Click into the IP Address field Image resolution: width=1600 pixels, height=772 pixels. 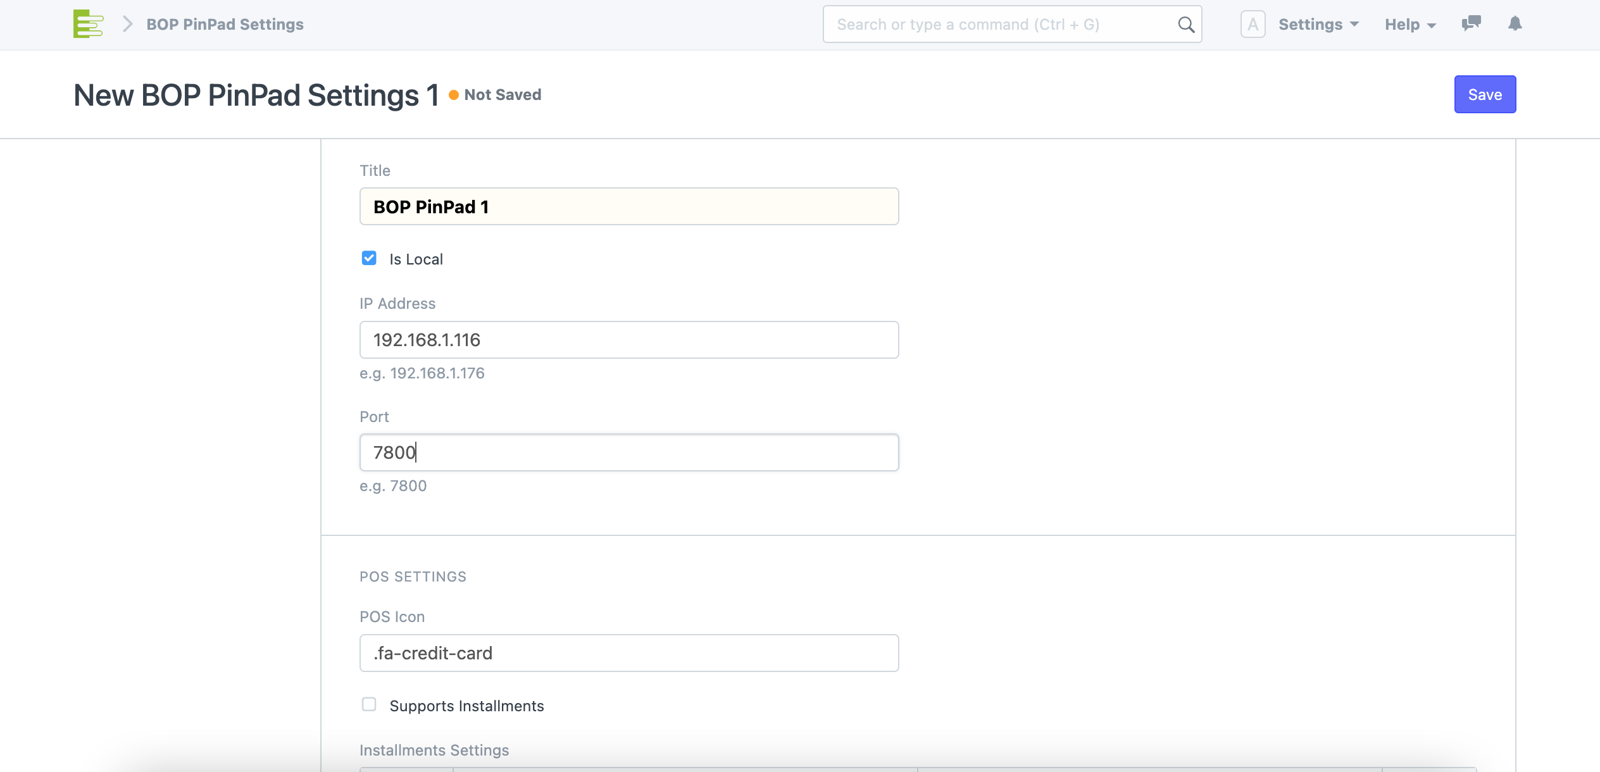point(629,340)
